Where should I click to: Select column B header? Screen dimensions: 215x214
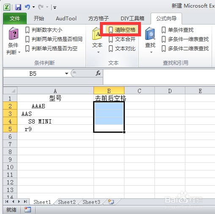[x=109, y=91]
